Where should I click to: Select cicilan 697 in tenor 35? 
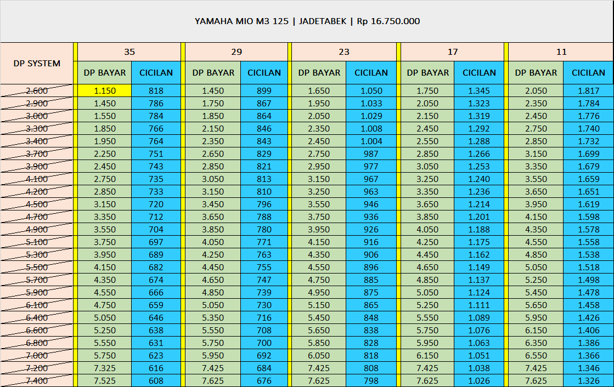(156, 242)
